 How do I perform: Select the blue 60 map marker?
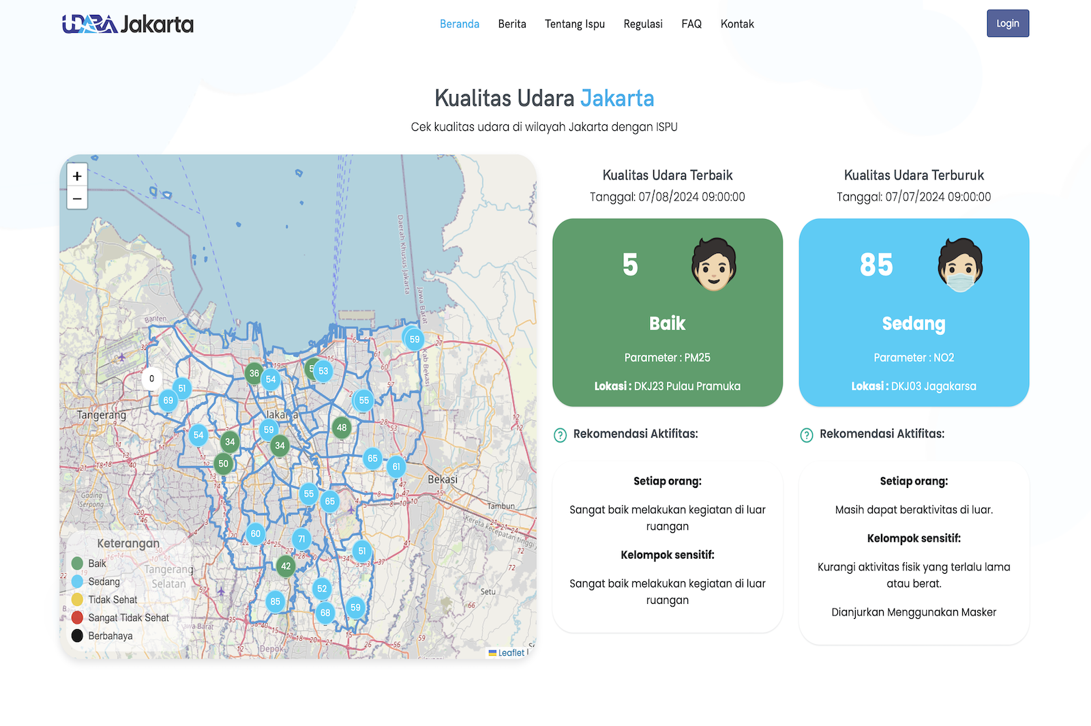255,534
